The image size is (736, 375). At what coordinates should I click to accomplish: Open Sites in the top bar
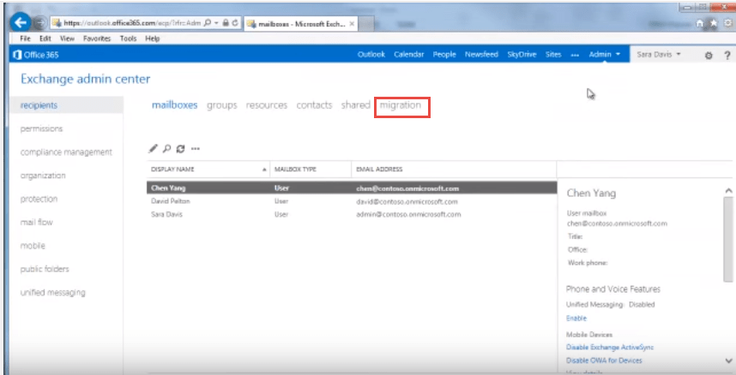pyautogui.click(x=553, y=55)
